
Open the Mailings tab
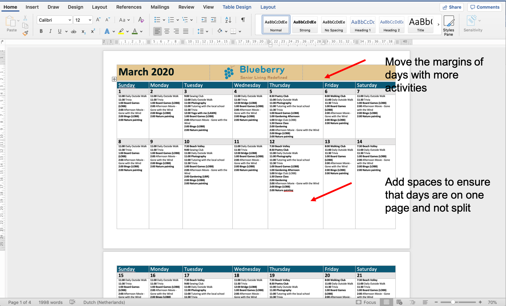click(160, 7)
